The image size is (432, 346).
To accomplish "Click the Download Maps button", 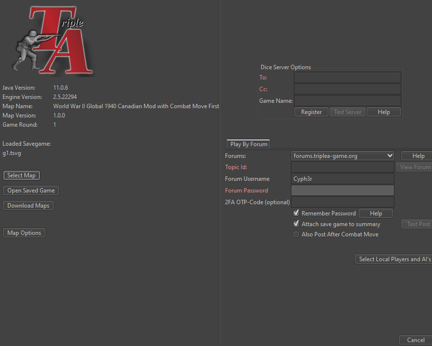I will [28, 206].
